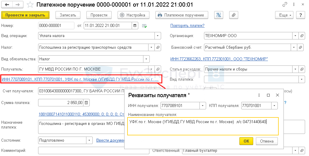The width and height of the screenshot is (309, 156).
Task: Confirm recipient details with OK button
Action: (x=246, y=141)
